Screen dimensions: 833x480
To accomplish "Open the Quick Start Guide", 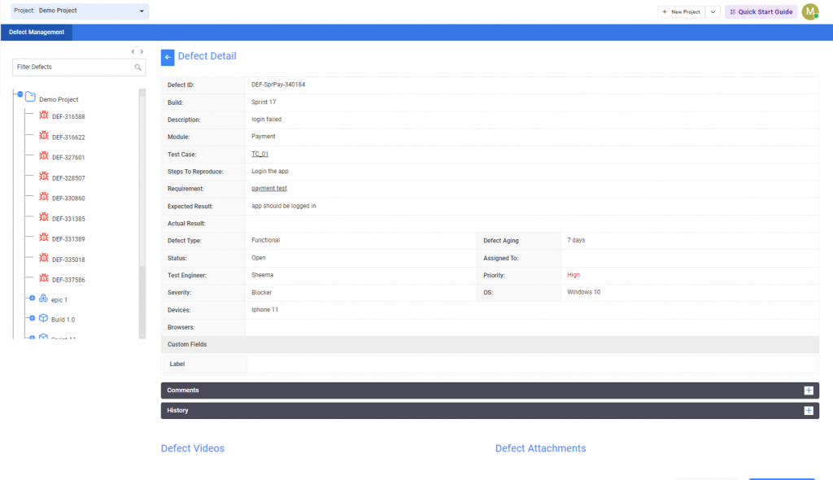I will 761,11.
